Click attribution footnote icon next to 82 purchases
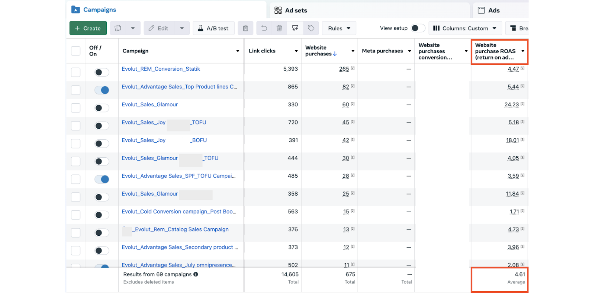Viewport: 595px width, 293px height. click(353, 86)
